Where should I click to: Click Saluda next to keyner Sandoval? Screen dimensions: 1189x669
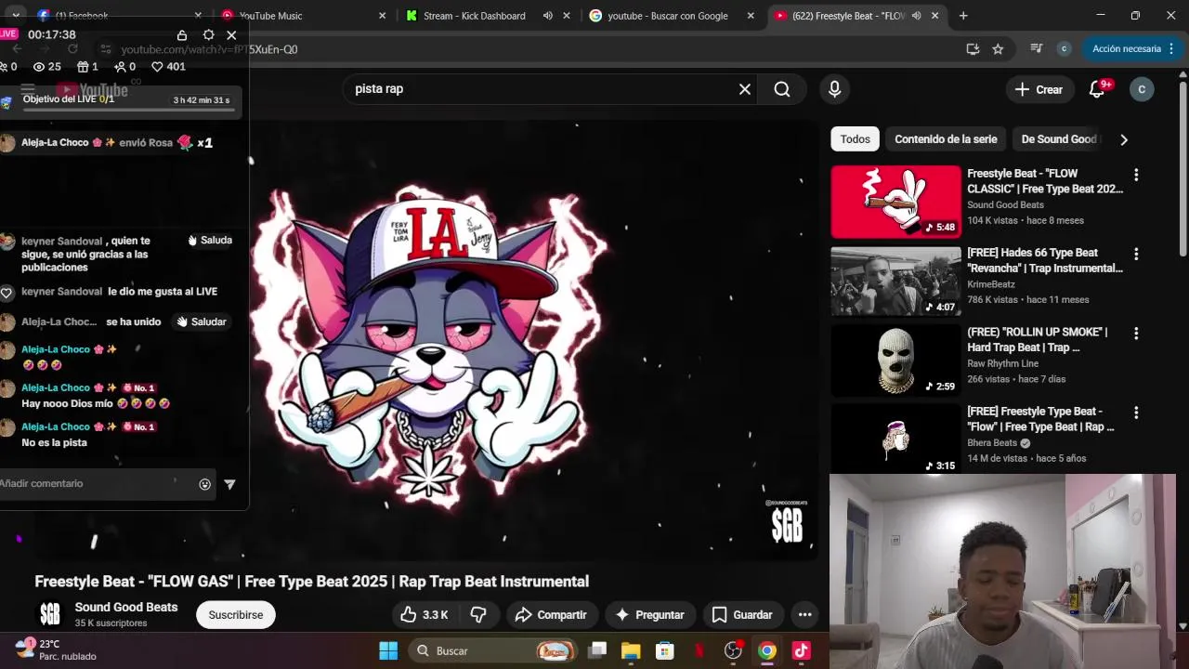pos(210,240)
